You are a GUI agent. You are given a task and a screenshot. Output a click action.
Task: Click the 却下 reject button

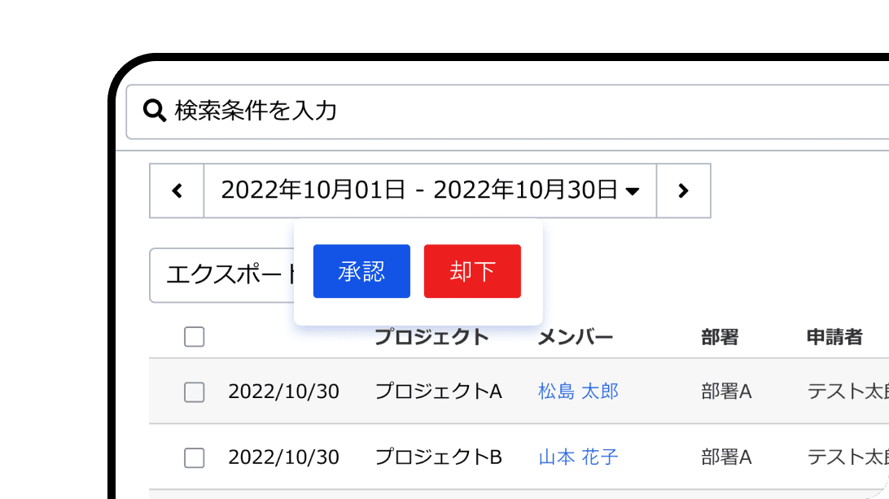(x=472, y=271)
